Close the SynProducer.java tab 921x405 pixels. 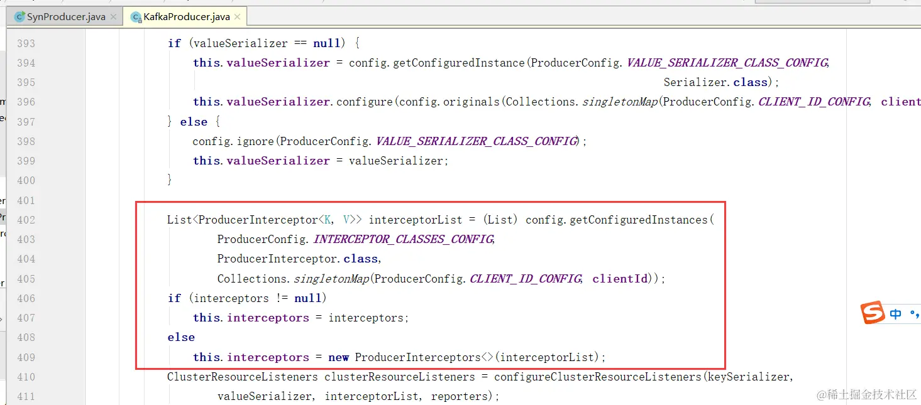click(113, 17)
